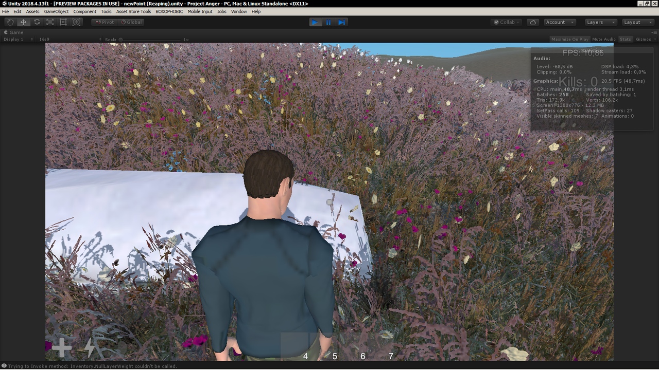
Task: Toggle Pivot handle position
Action: (x=105, y=22)
